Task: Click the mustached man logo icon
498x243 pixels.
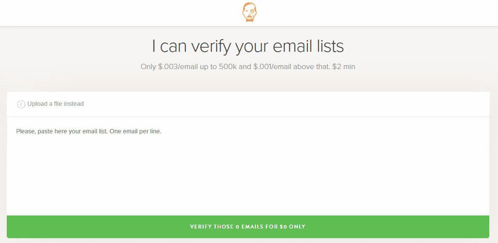Action: (x=249, y=13)
